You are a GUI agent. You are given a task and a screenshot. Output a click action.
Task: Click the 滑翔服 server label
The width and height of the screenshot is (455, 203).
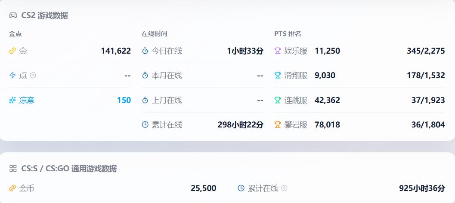tap(296, 76)
